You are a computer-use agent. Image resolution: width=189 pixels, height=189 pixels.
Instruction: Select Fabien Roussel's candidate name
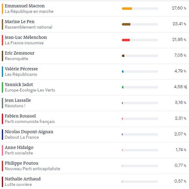(x=20, y=116)
